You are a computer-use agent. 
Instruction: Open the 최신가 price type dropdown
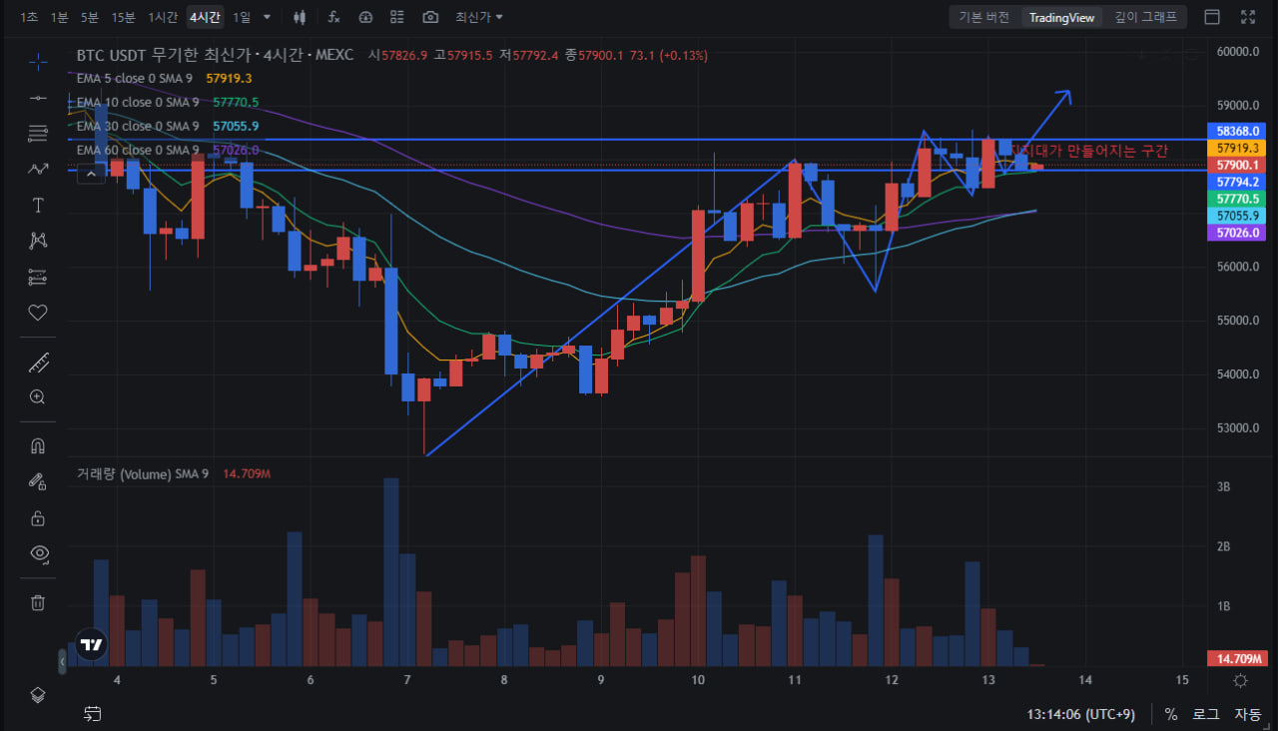(x=479, y=17)
